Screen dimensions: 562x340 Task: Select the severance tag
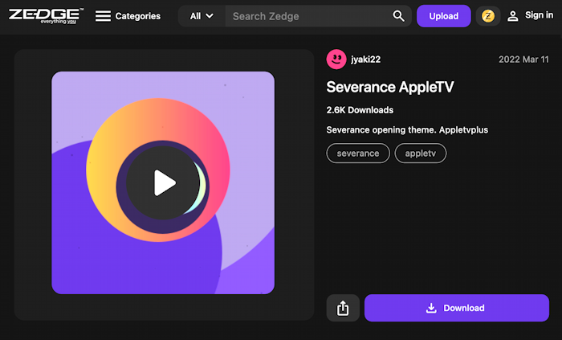(358, 154)
